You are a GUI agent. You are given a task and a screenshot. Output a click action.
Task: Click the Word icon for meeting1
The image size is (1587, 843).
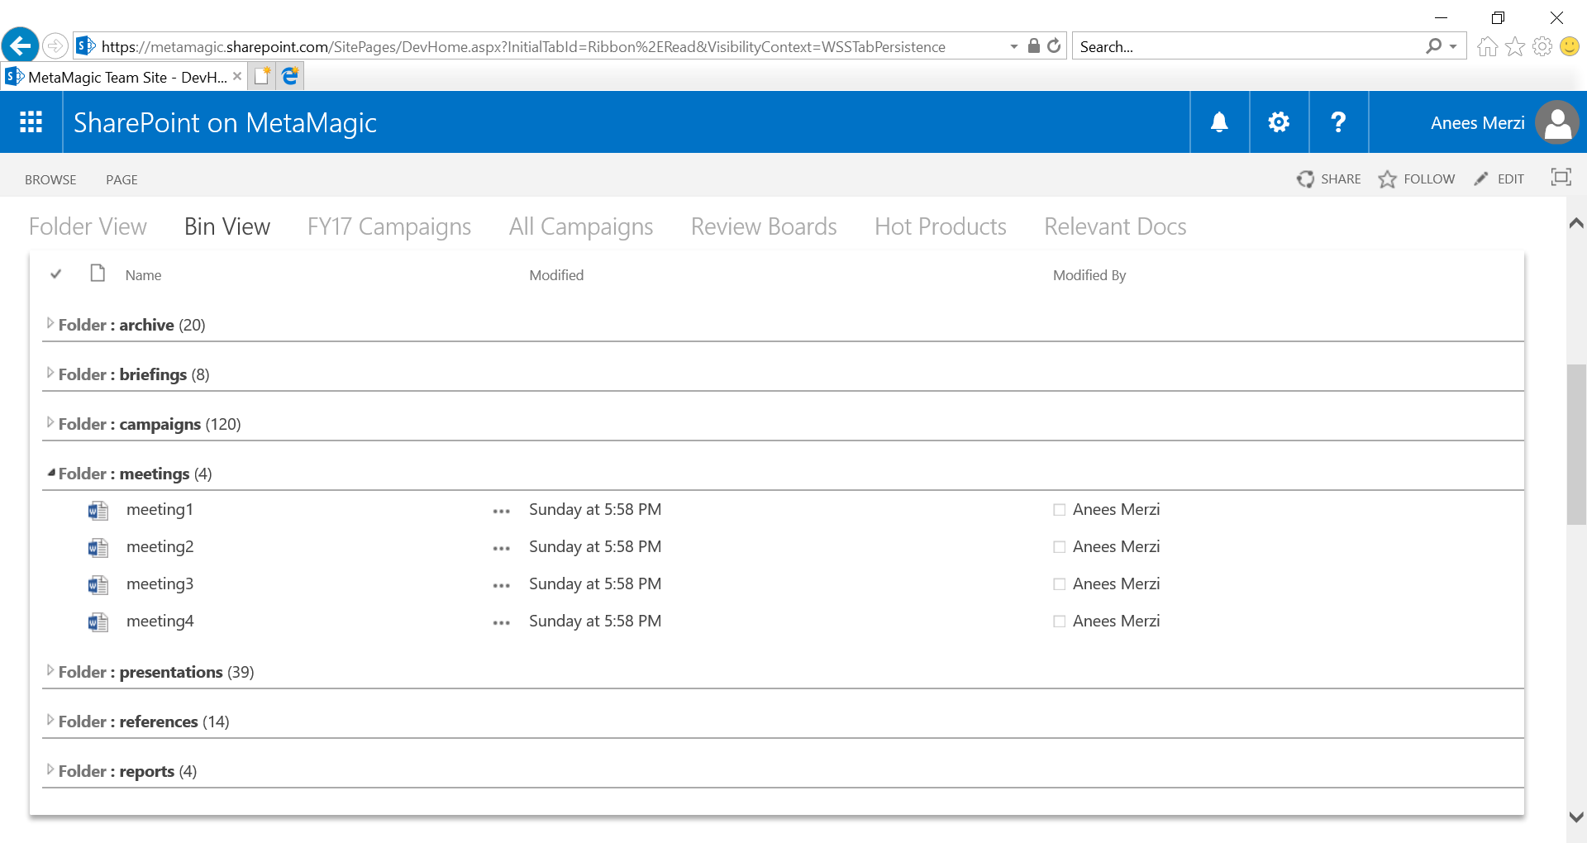(98, 511)
